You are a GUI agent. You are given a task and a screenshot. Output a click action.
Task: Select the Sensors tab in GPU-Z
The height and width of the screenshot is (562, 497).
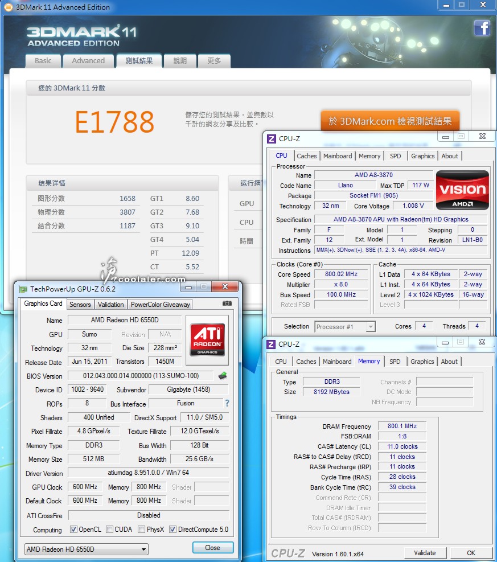pos(80,304)
